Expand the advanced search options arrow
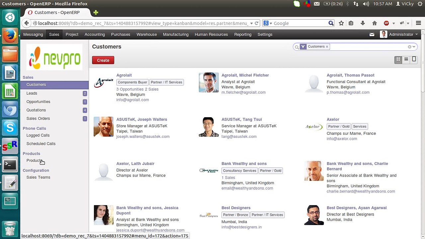 point(414,47)
